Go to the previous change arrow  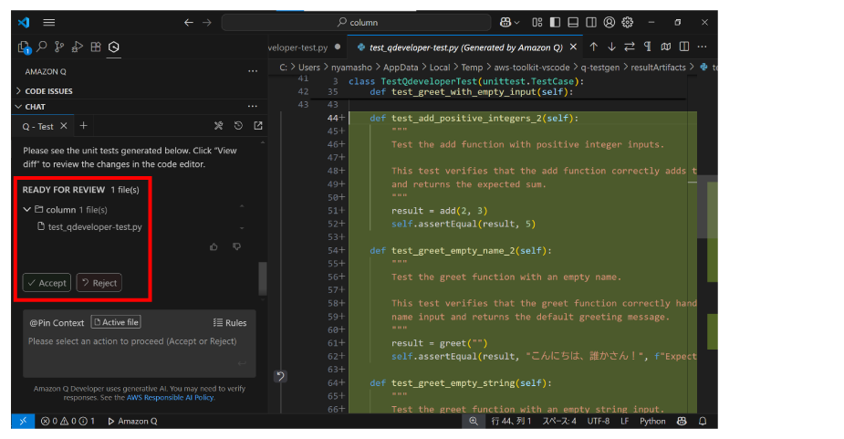pyautogui.click(x=593, y=47)
